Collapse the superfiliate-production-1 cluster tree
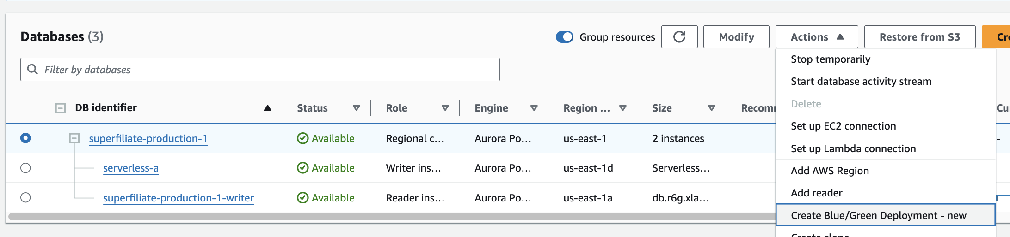1010x237 pixels. pyautogui.click(x=74, y=138)
